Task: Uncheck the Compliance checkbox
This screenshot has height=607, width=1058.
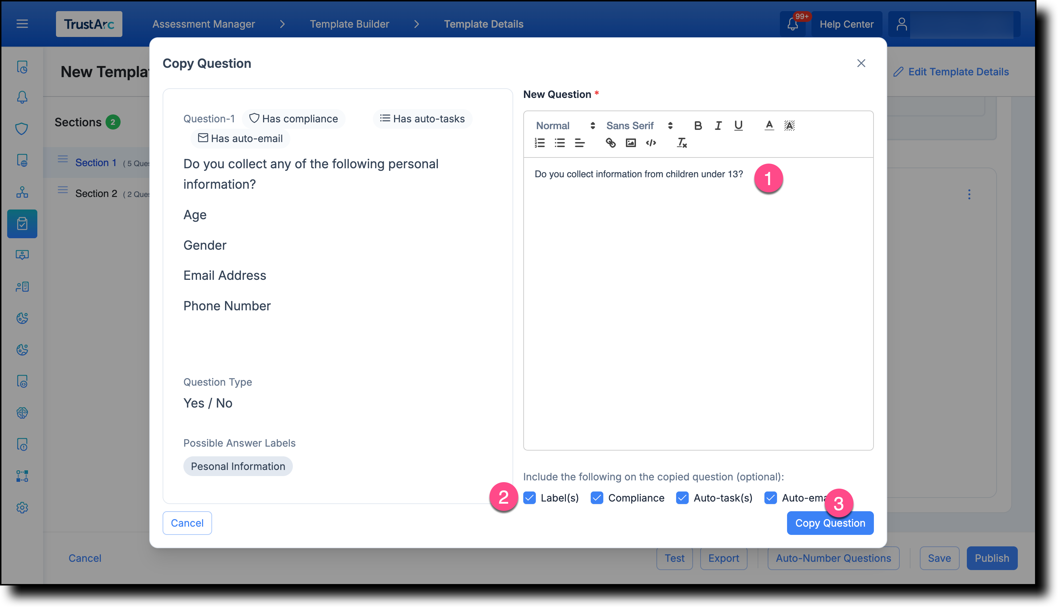Action: (x=597, y=498)
